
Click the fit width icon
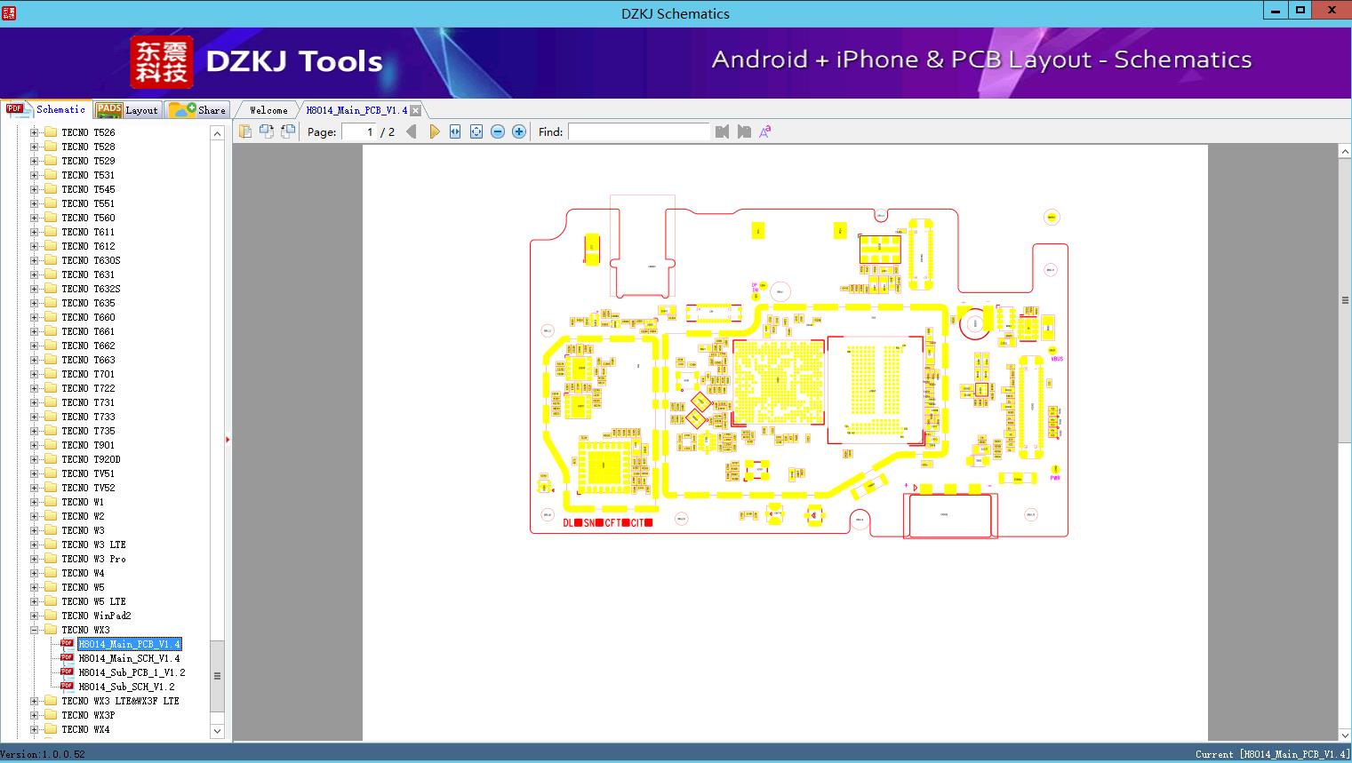pyautogui.click(x=455, y=131)
